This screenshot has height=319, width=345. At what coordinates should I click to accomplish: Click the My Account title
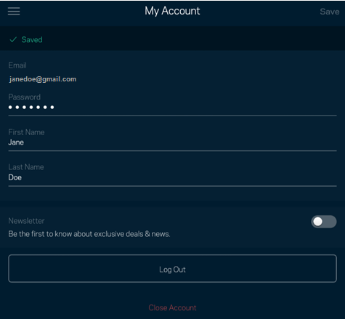(172, 11)
